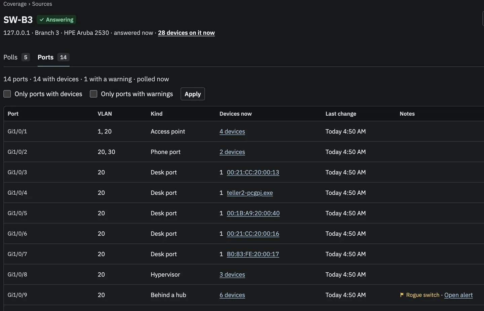Click the Behind a hub kind cell
The image size is (484, 311).
click(168, 295)
